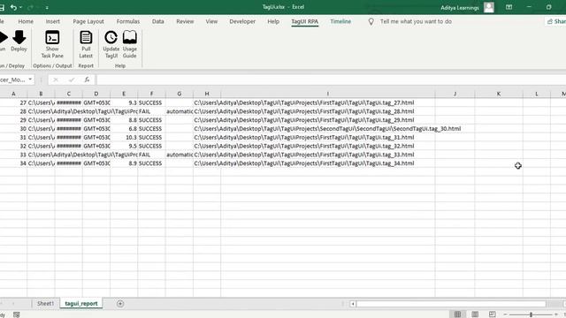This screenshot has height=318, width=566.
Task: Open the Home ribbon tab
Action: [26, 21]
